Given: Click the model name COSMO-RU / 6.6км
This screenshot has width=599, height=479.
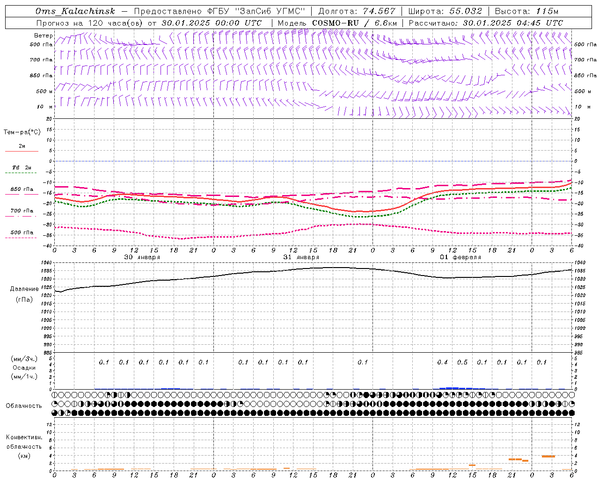Looking at the screenshot, I should click(354, 23).
